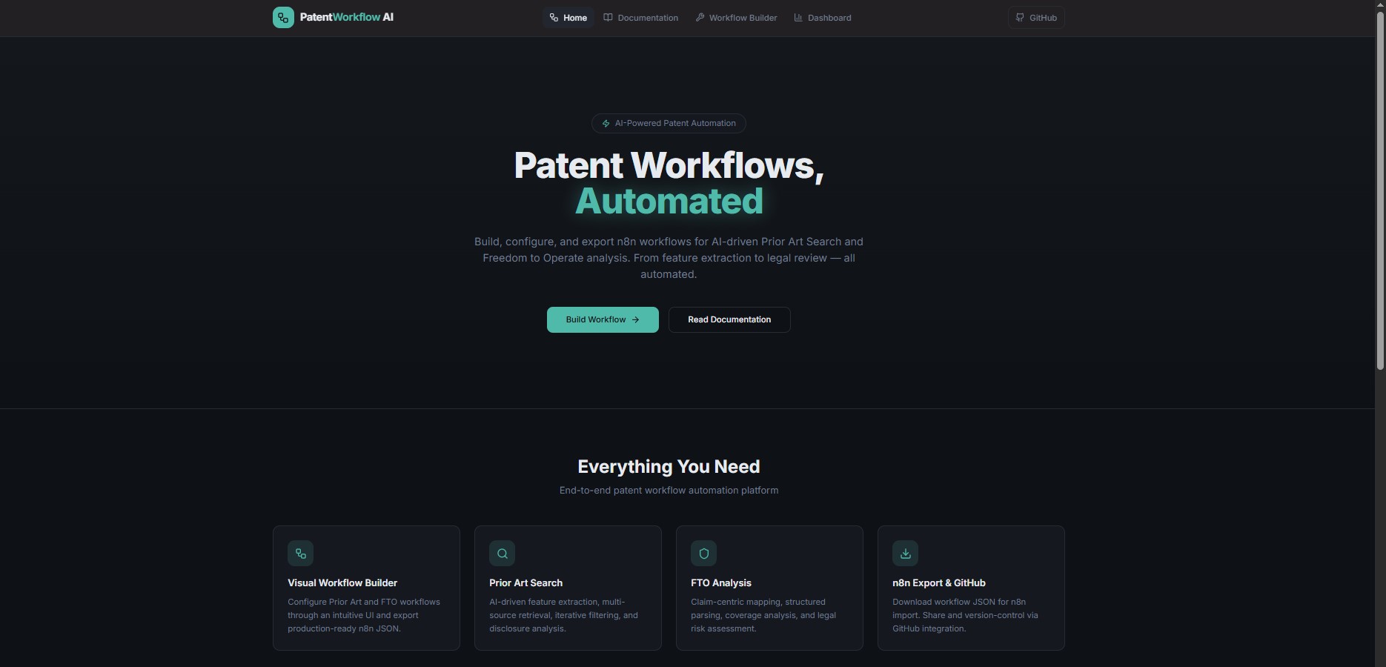Click the workflow icon in Visual Workflow Builder card
Viewport: 1386px width, 667px height.
coord(300,554)
